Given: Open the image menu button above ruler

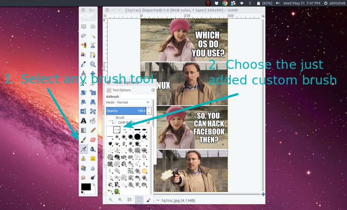Looking at the screenshot, I should (x=105, y=16).
